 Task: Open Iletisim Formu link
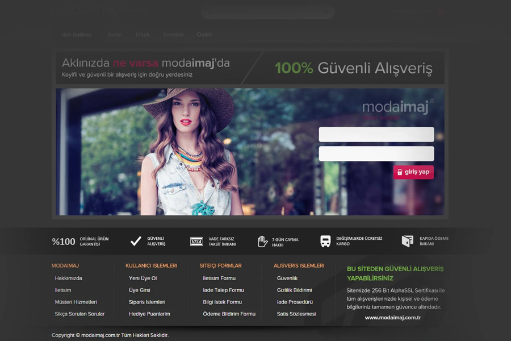pos(219,278)
